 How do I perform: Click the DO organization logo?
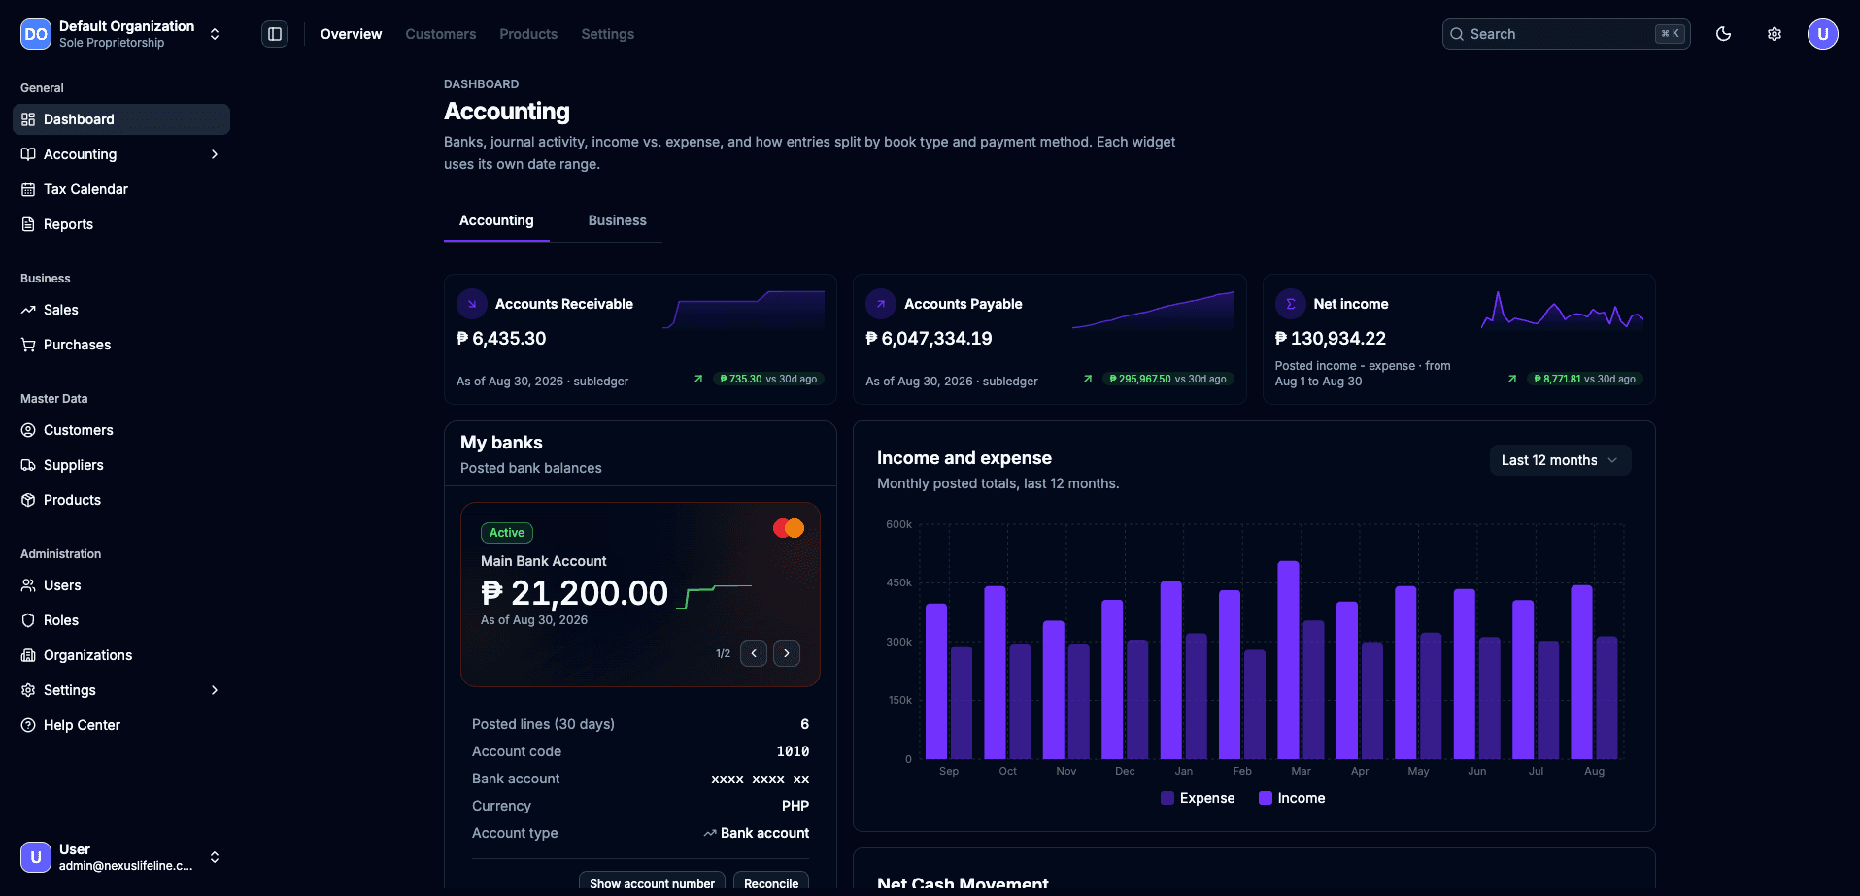click(36, 34)
